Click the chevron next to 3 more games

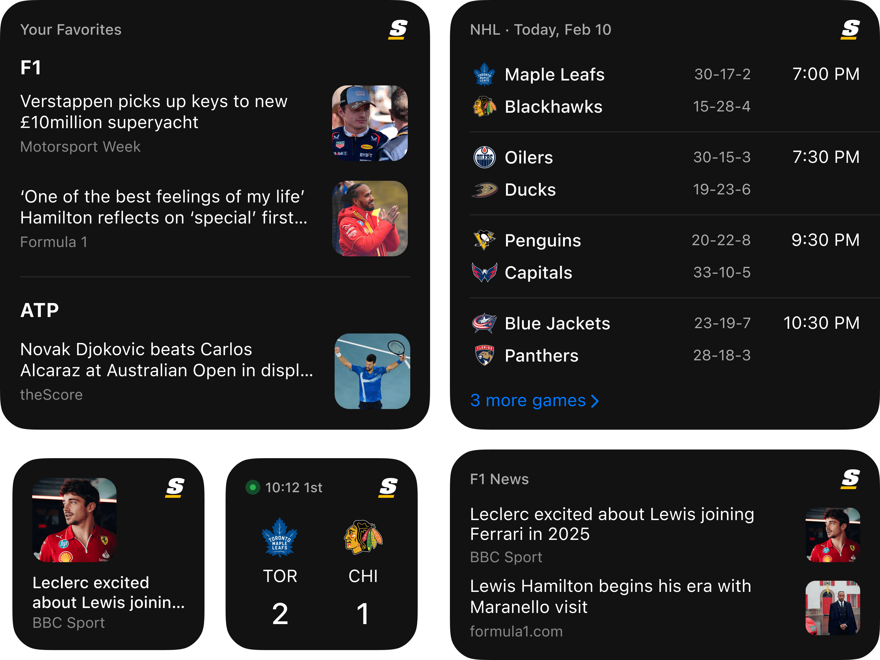tap(595, 401)
